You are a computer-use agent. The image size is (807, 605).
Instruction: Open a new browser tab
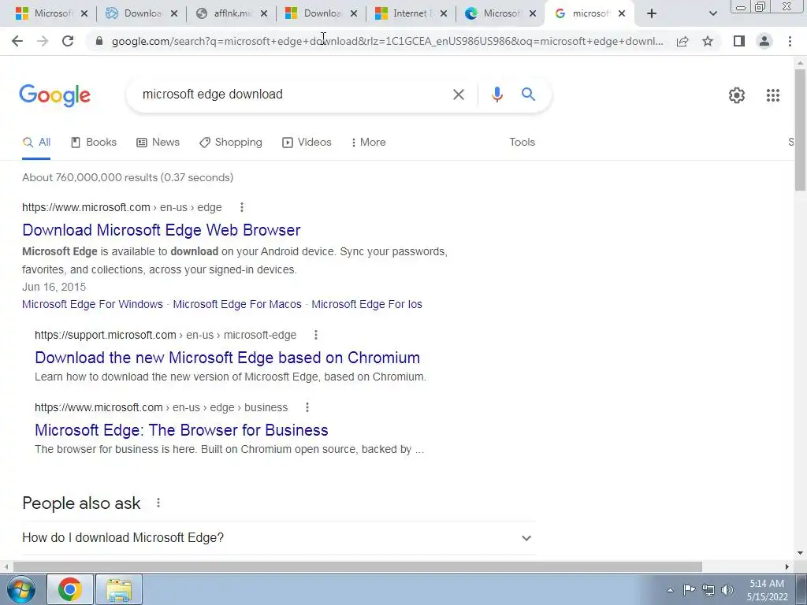pos(652,14)
